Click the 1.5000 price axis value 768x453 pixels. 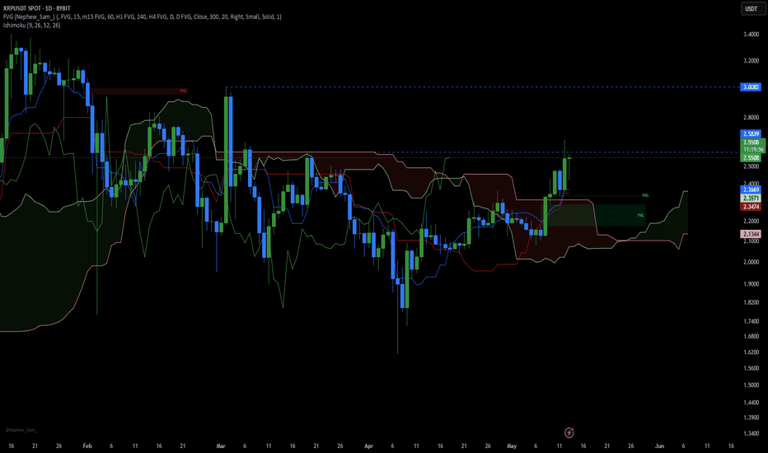(751, 385)
